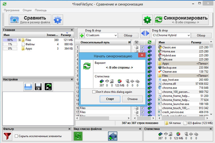The height and width of the screenshot is (143, 215).
Task: Click row 1 create-left sync action icon
Action: 149,47
